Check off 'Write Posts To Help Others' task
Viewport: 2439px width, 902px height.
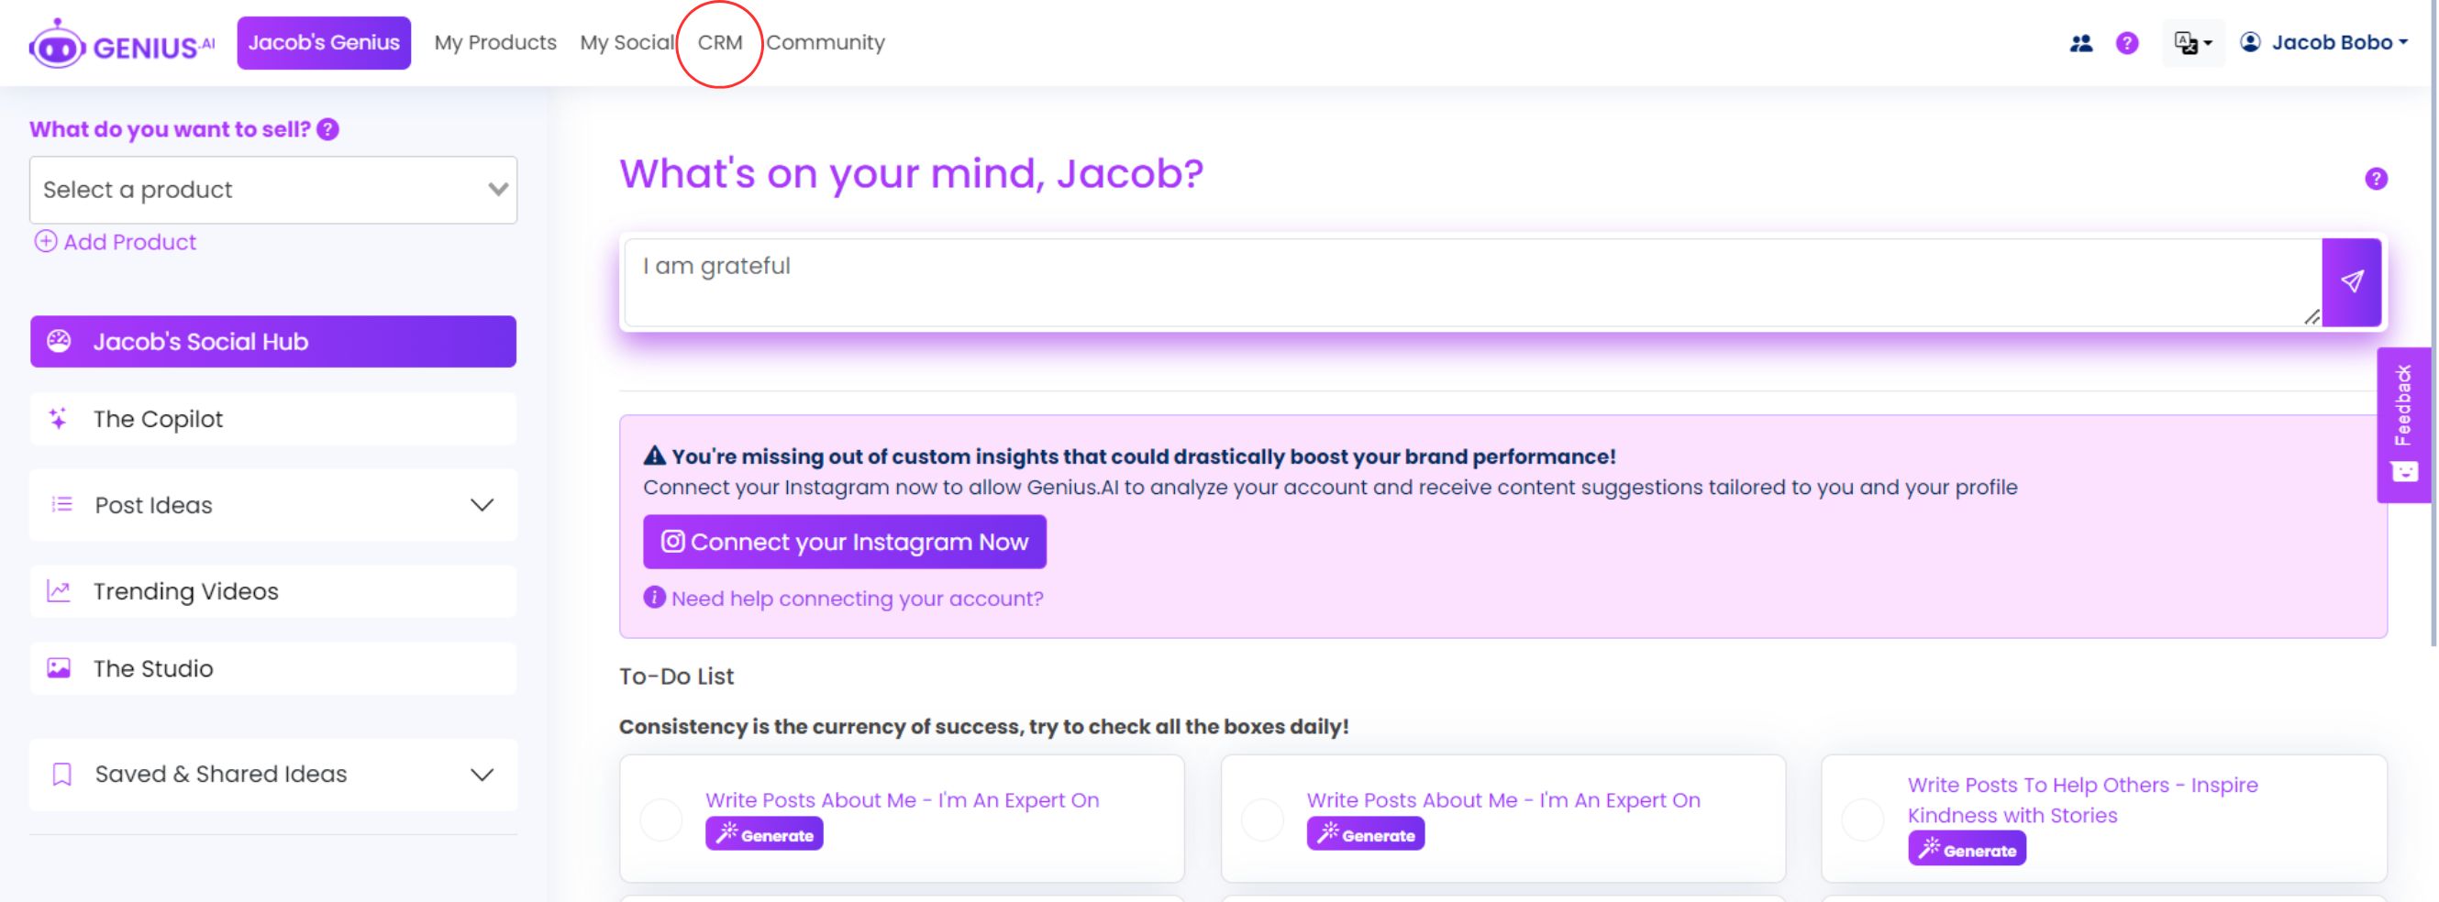point(1862,819)
